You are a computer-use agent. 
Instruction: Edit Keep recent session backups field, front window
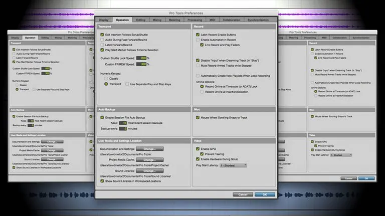tap(123, 123)
